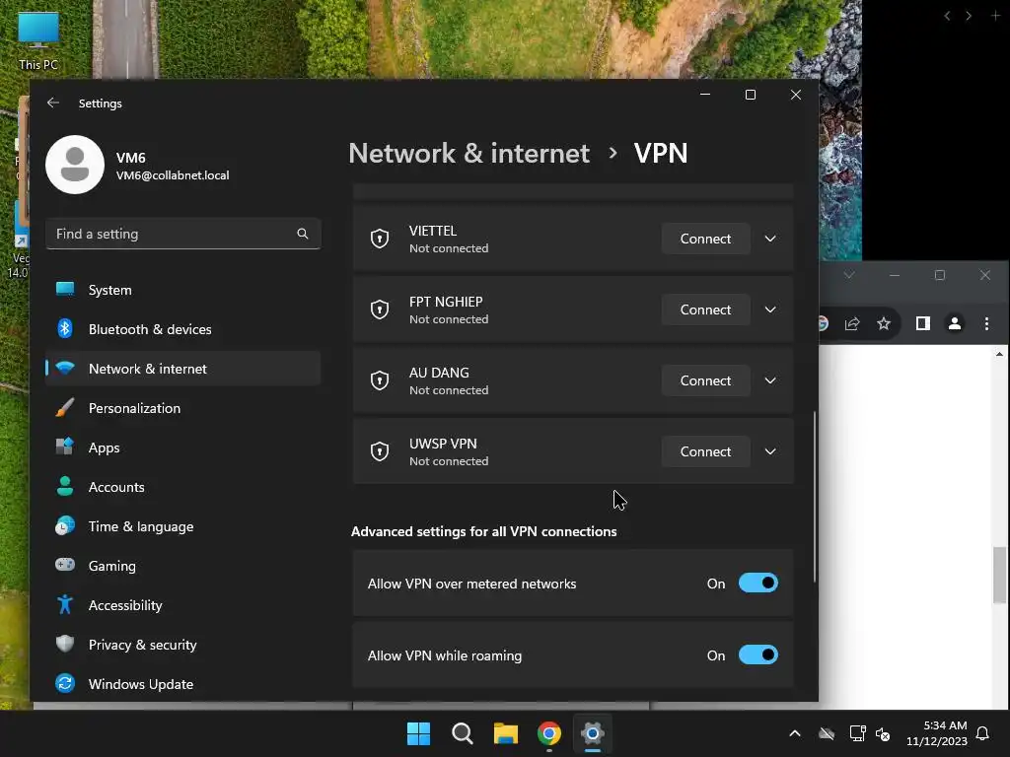
Task: Show hidden tray icons
Action: tap(795, 733)
